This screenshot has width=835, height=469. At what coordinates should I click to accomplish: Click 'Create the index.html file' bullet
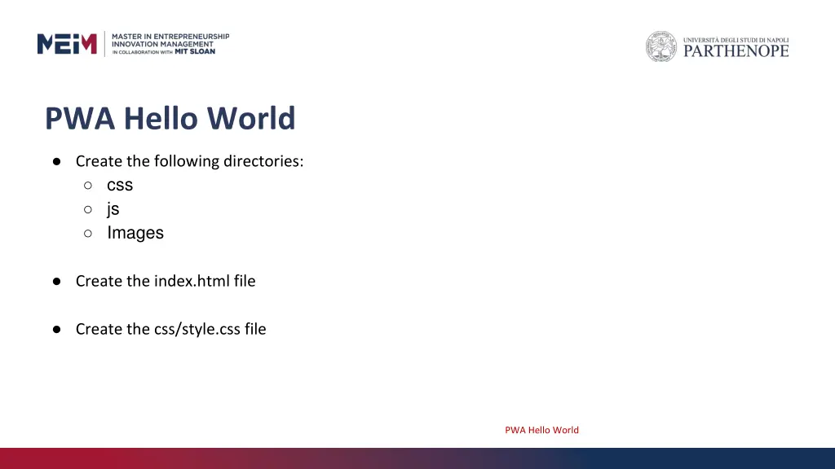pos(166,281)
